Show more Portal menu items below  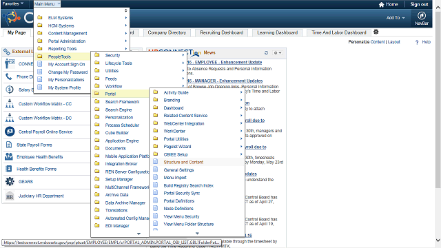point(197,234)
